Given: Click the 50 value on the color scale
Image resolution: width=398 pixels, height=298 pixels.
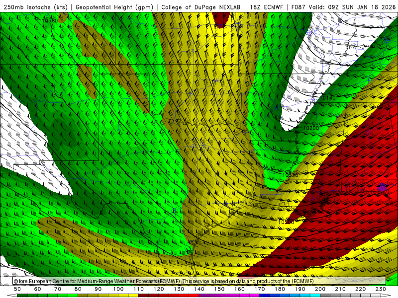Looking at the screenshot, I should 17,289.
